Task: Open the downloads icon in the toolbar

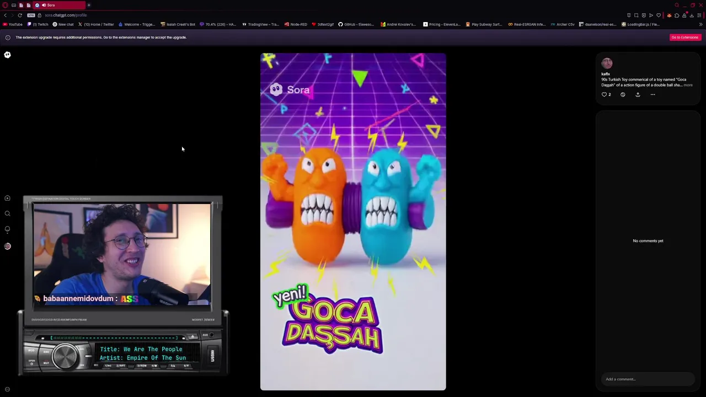Action: [692, 15]
